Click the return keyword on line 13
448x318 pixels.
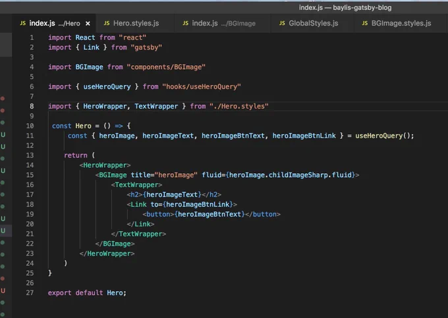(75, 155)
